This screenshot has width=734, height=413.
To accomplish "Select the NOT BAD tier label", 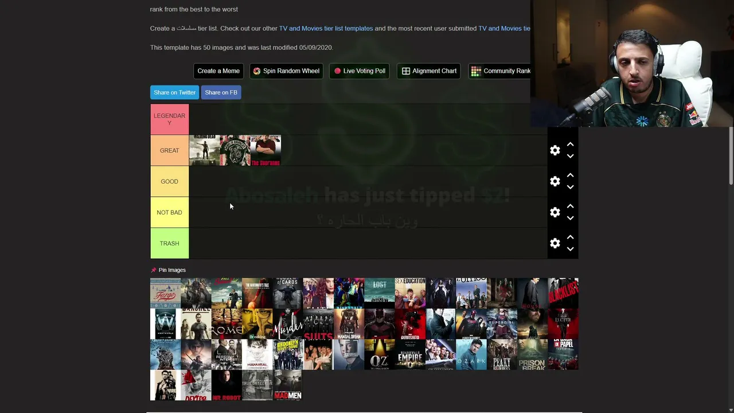I will pos(169,212).
